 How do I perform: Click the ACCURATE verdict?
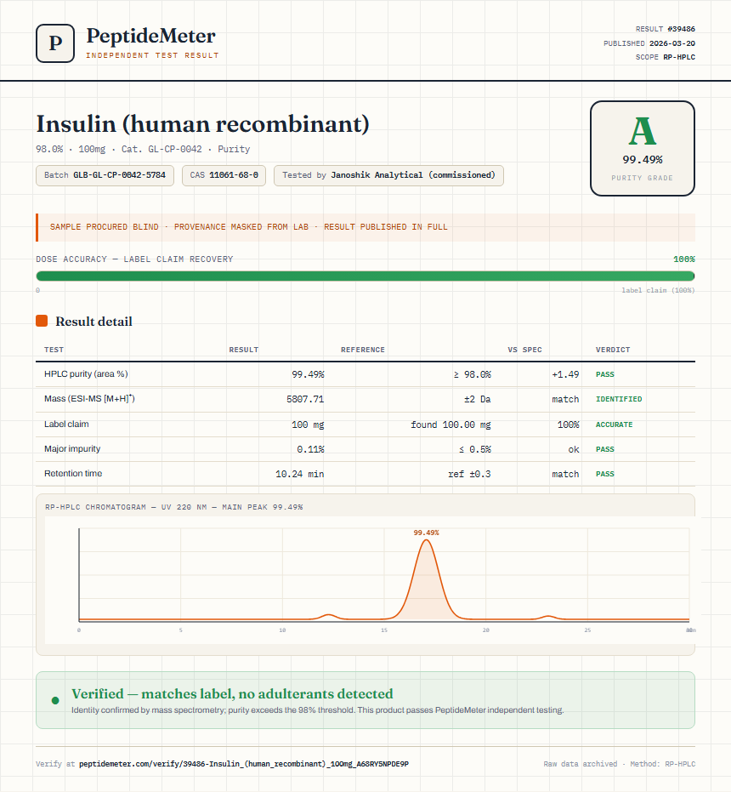click(x=615, y=424)
